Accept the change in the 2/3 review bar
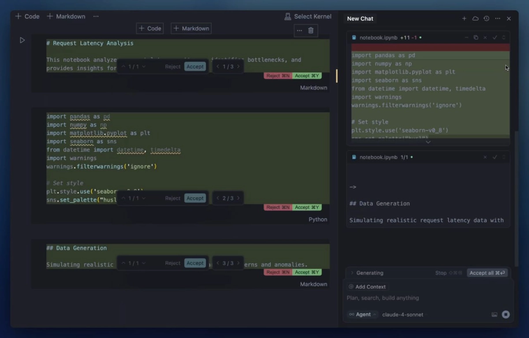529x338 pixels. click(195, 198)
